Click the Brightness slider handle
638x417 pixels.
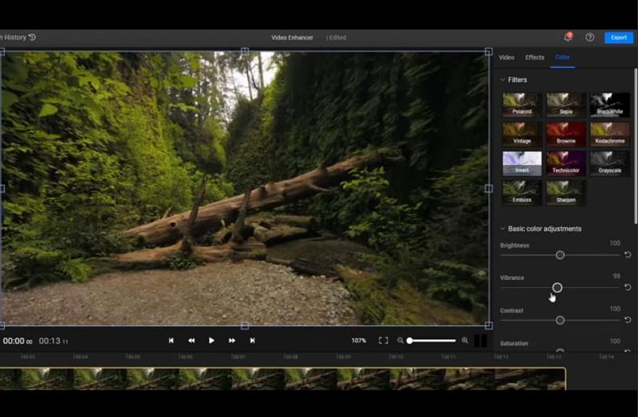coord(560,255)
